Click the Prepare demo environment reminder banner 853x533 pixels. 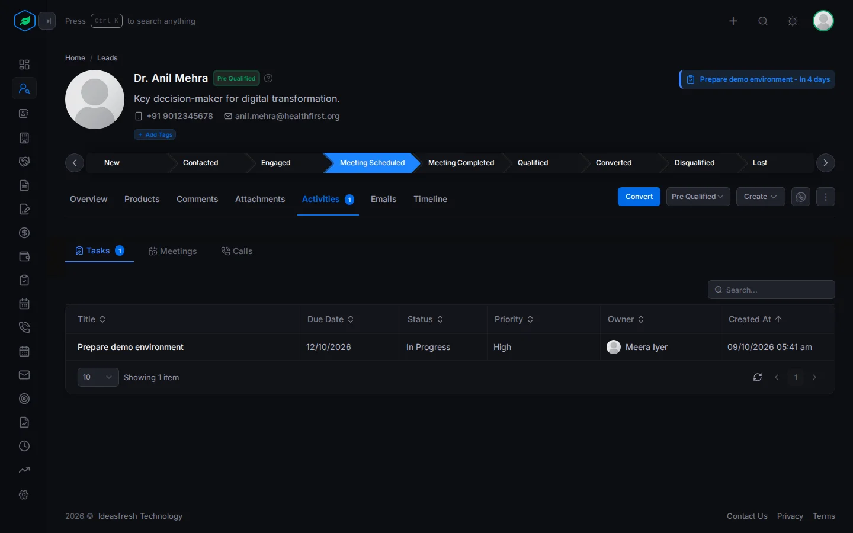(x=757, y=79)
